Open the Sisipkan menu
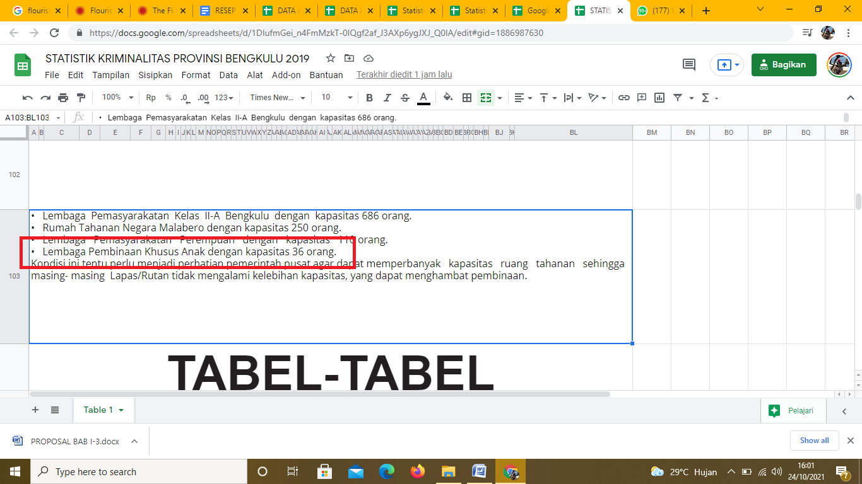 155,75
